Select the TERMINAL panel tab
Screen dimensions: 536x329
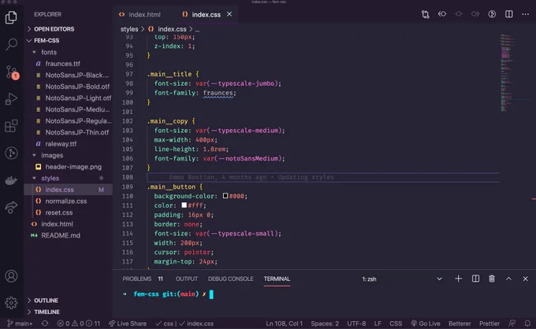pos(277,279)
